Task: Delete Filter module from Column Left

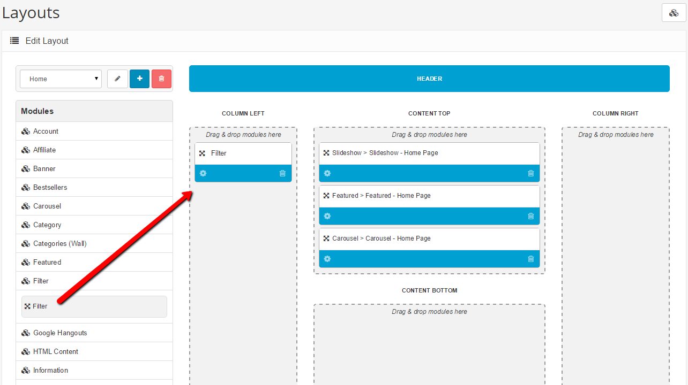Action: pyautogui.click(x=282, y=173)
